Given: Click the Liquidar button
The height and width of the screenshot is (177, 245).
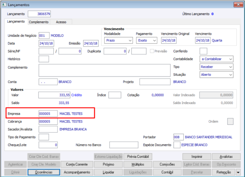Looking at the screenshot, I should 108,172.
